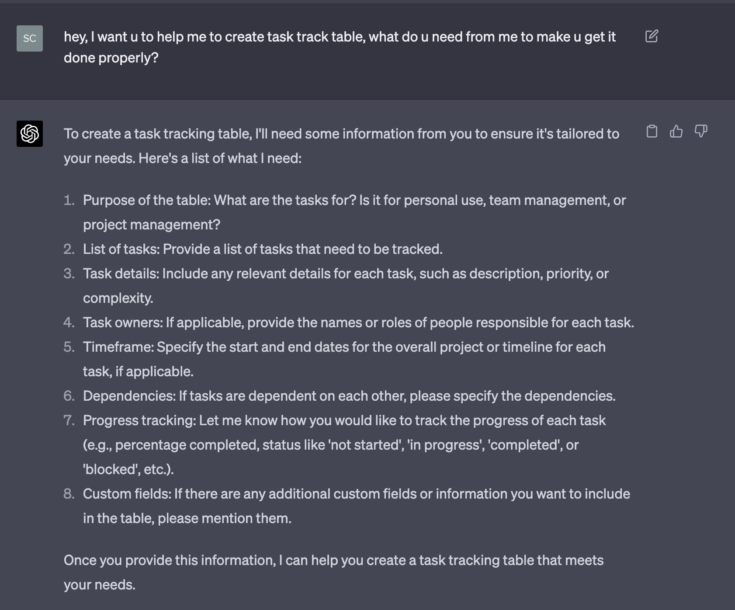Viewport: 735px width, 610px height.
Task: Click the 'in the table, please mention them' line
Action: pyautogui.click(x=187, y=518)
